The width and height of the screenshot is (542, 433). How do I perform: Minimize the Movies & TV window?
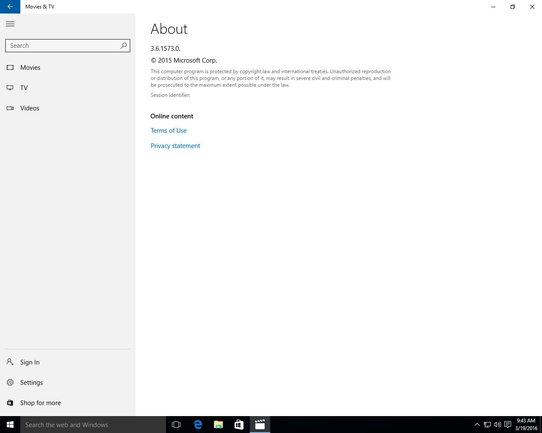493,7
